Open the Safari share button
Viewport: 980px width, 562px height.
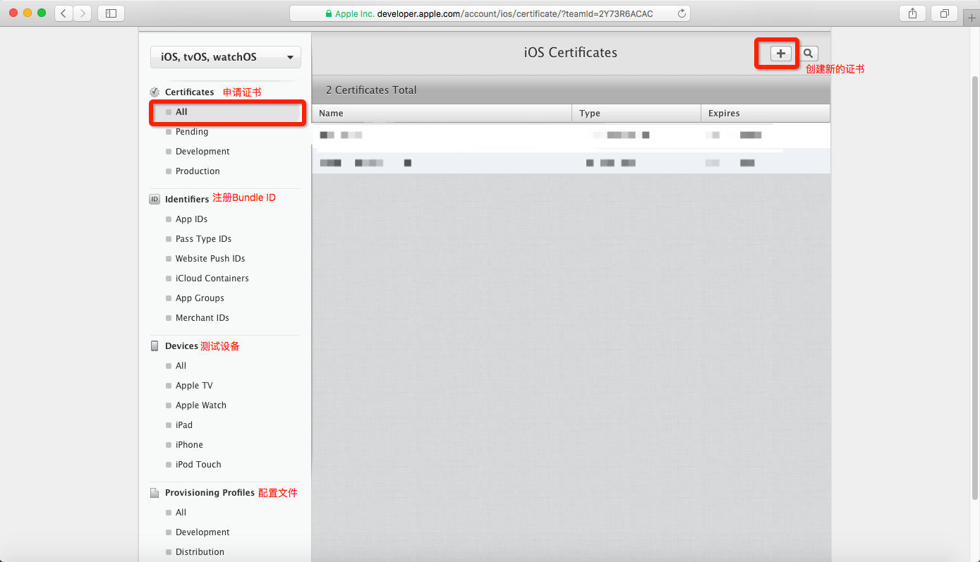click(x=912, y=13)
